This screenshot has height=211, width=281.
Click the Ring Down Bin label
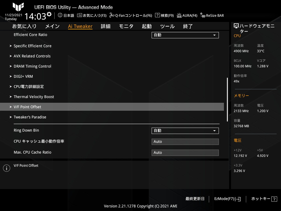(26, 131)
